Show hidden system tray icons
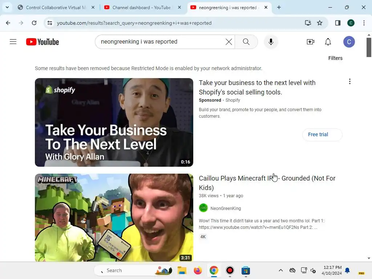This screenshot has height=279, width=372. click(x=281, y=270)
